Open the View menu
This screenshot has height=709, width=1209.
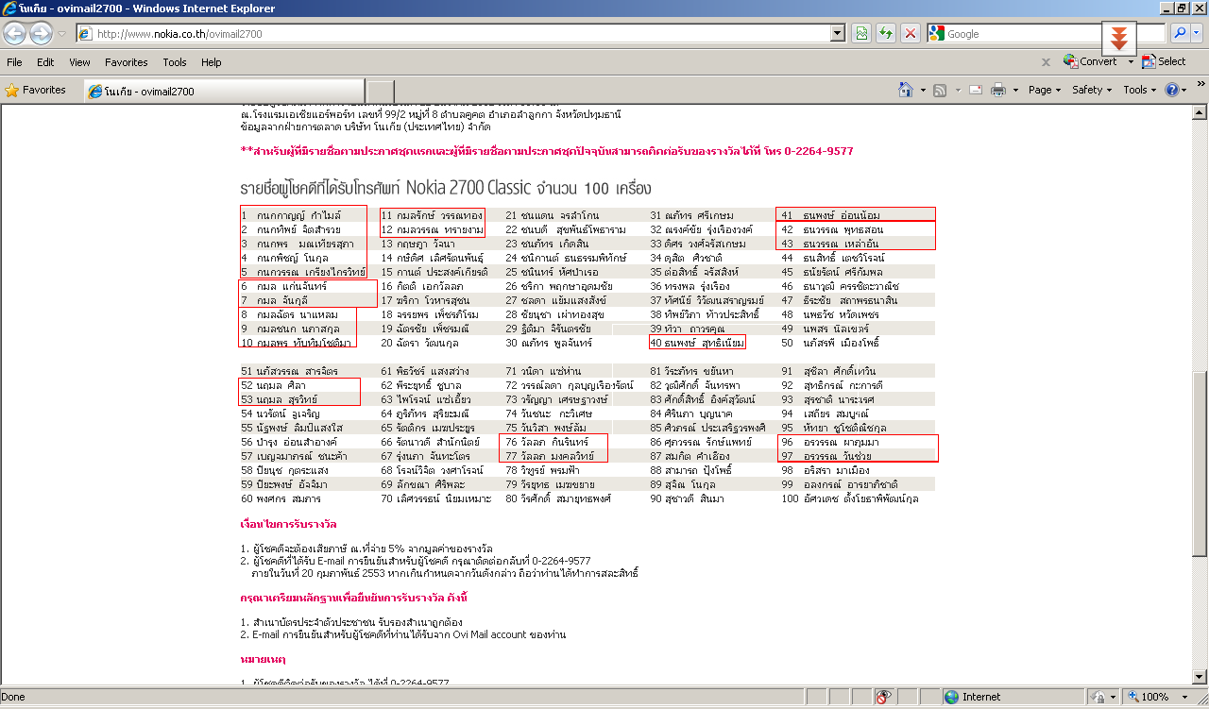click(x=79, y=62)
